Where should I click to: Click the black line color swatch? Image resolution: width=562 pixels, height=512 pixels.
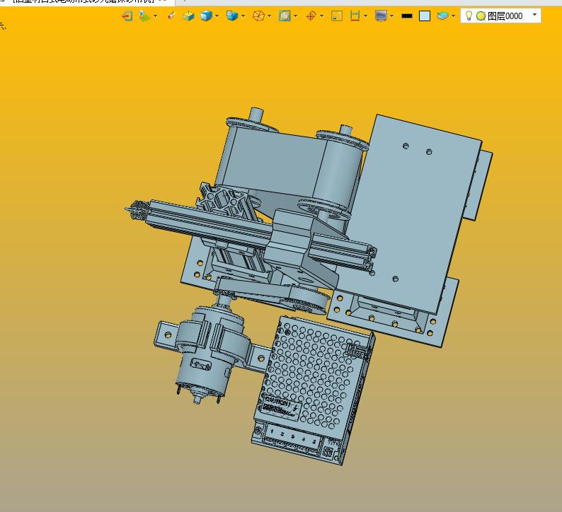[407, 16]
